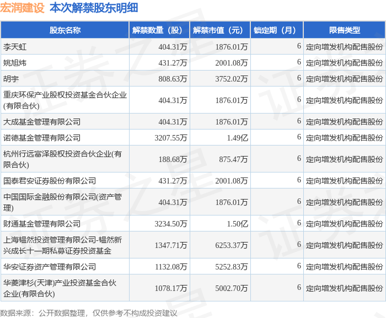This screenshot has width=386, height=318.
Task: Select the 股东名称 column header
Action: (65, 30)
